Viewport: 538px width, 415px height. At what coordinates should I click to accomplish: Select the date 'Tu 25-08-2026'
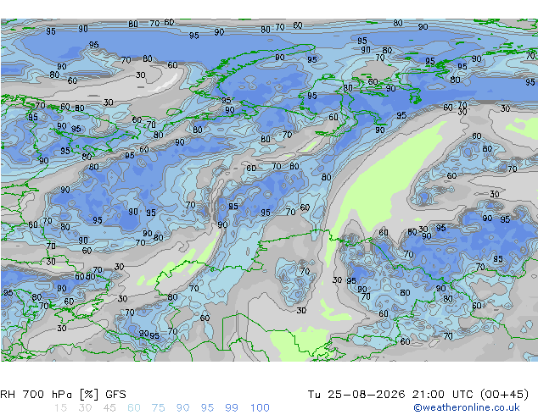pyautogui.click(x=356, y=394)
